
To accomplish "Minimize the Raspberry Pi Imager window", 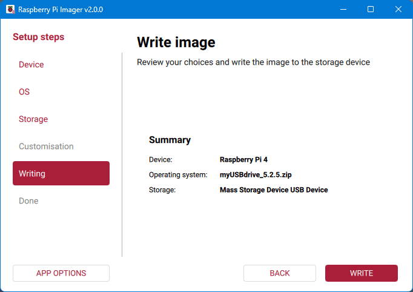I will (x=343, y=10).
